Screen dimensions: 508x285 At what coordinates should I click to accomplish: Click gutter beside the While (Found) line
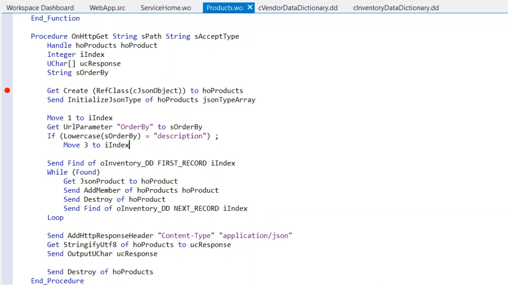(x=7, y=172)
